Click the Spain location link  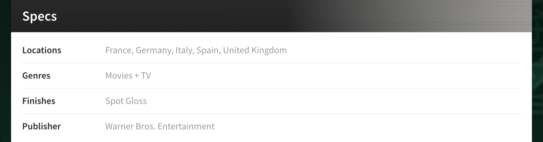pos(207,50)
